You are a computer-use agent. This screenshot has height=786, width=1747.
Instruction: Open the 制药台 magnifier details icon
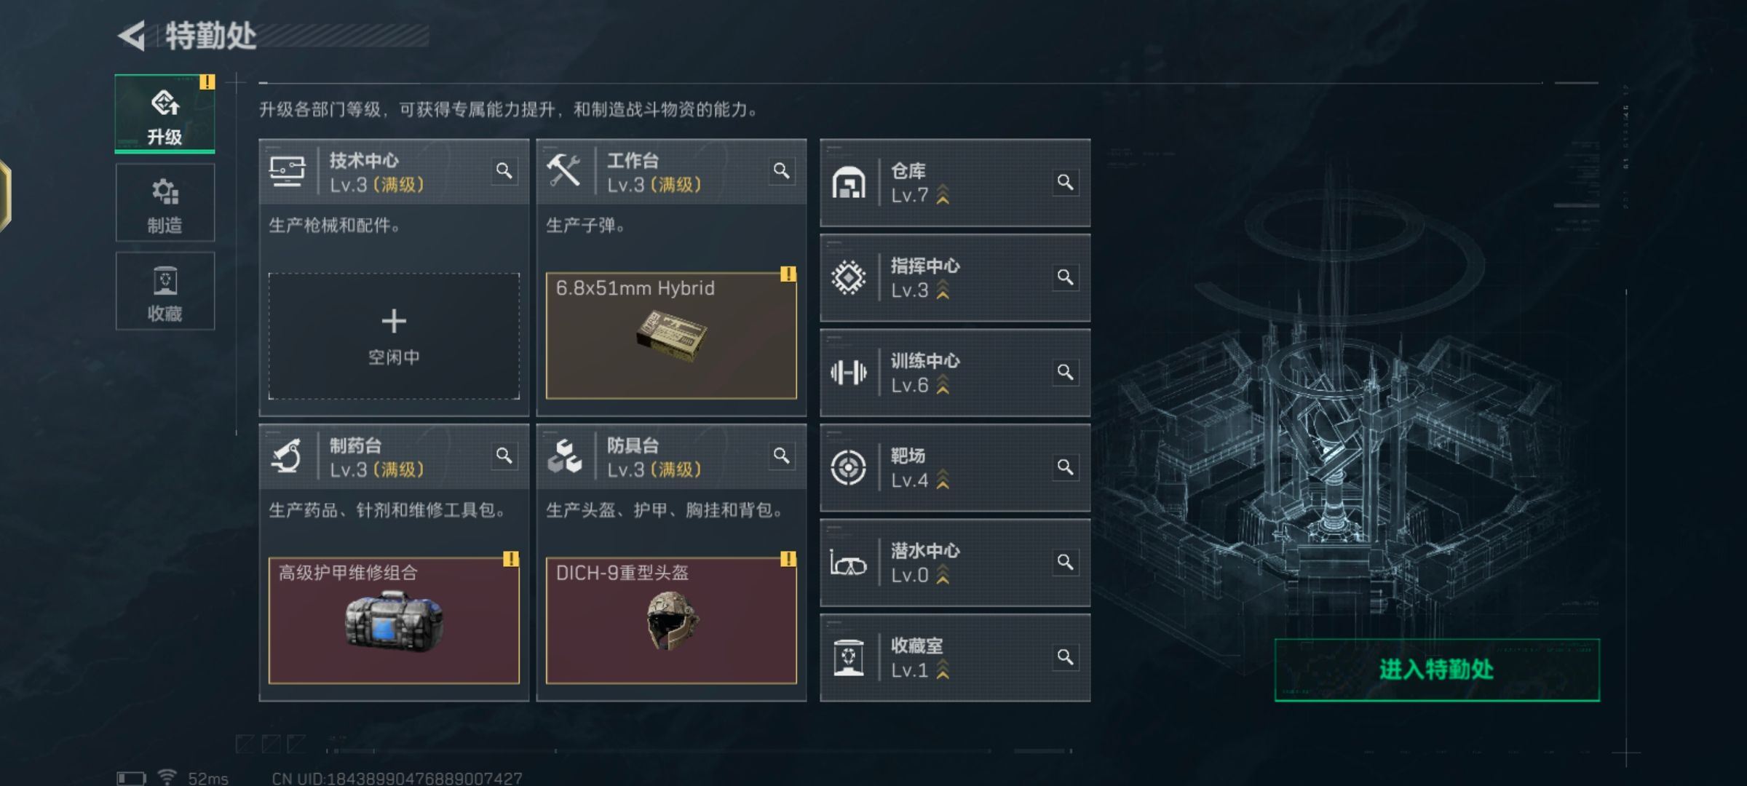pos(504,456)
